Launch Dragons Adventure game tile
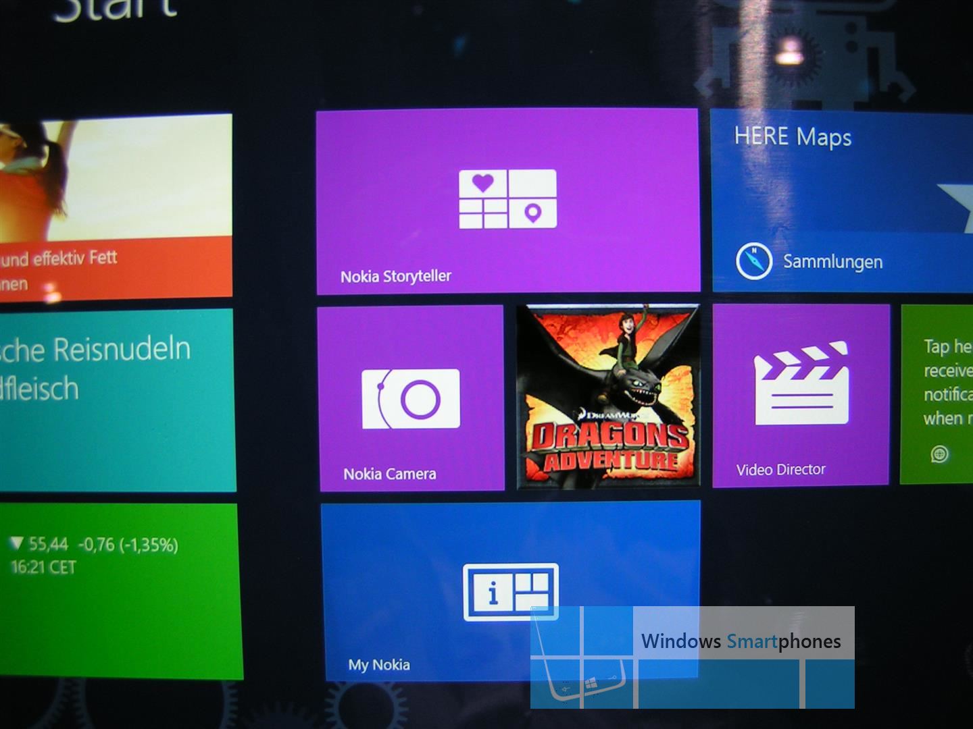Screen dimensions: 973x729 coord(608,397)
